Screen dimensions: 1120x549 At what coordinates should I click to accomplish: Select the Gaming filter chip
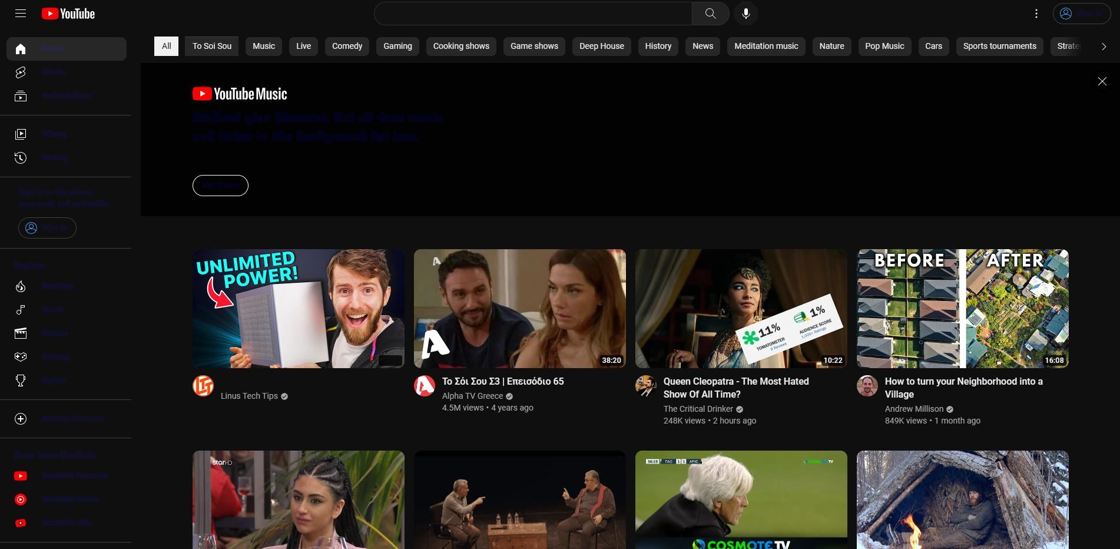point(398,47)
